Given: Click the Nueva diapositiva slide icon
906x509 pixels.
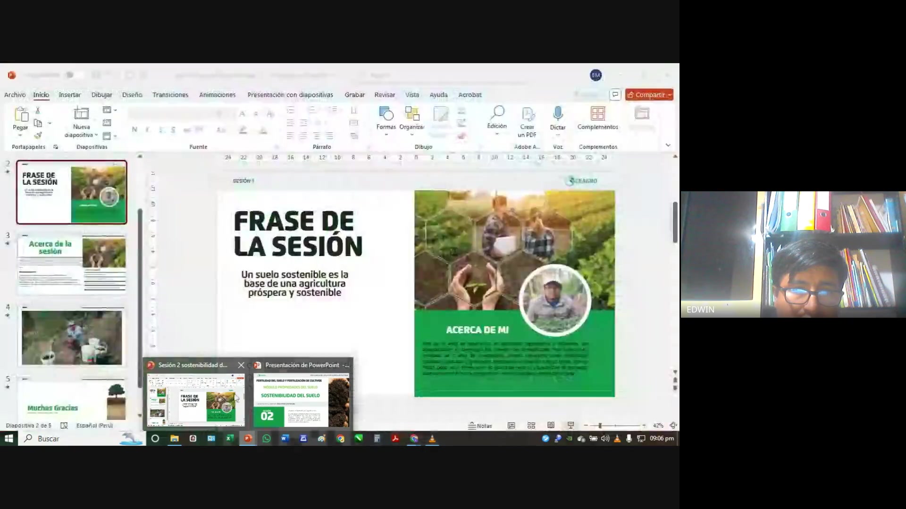Looking at the screenshot, I should pyautogui.click(x=81, y=113).
